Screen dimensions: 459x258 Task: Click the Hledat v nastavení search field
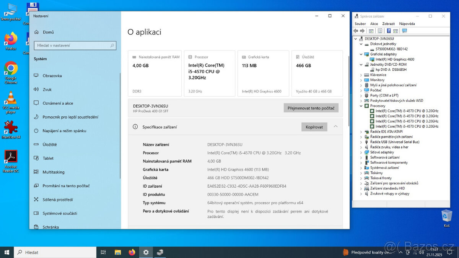coord(75,45)
